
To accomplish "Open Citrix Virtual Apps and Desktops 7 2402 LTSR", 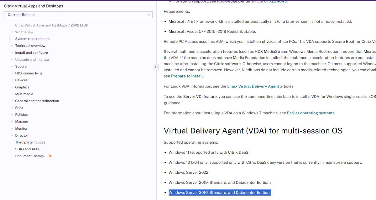I will click(52, 25).
